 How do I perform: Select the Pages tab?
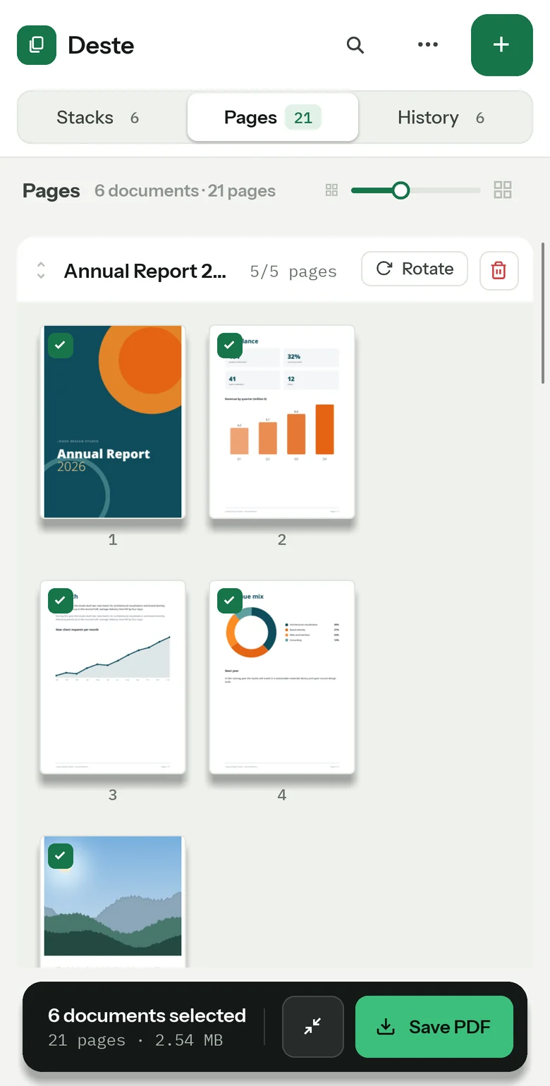point(273,118)
